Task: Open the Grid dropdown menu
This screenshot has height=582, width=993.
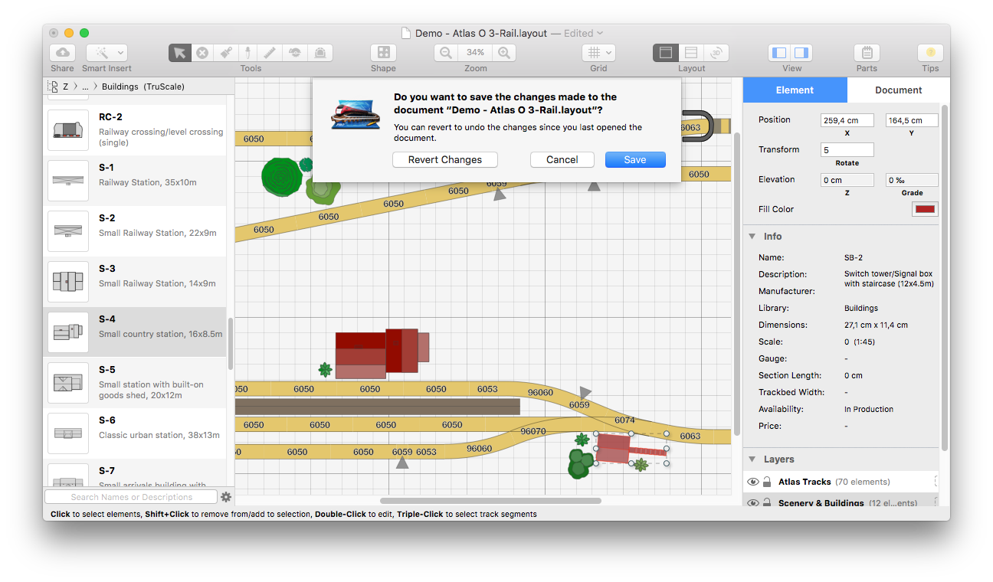Action: pyautogui.click(x=598, y=53)
